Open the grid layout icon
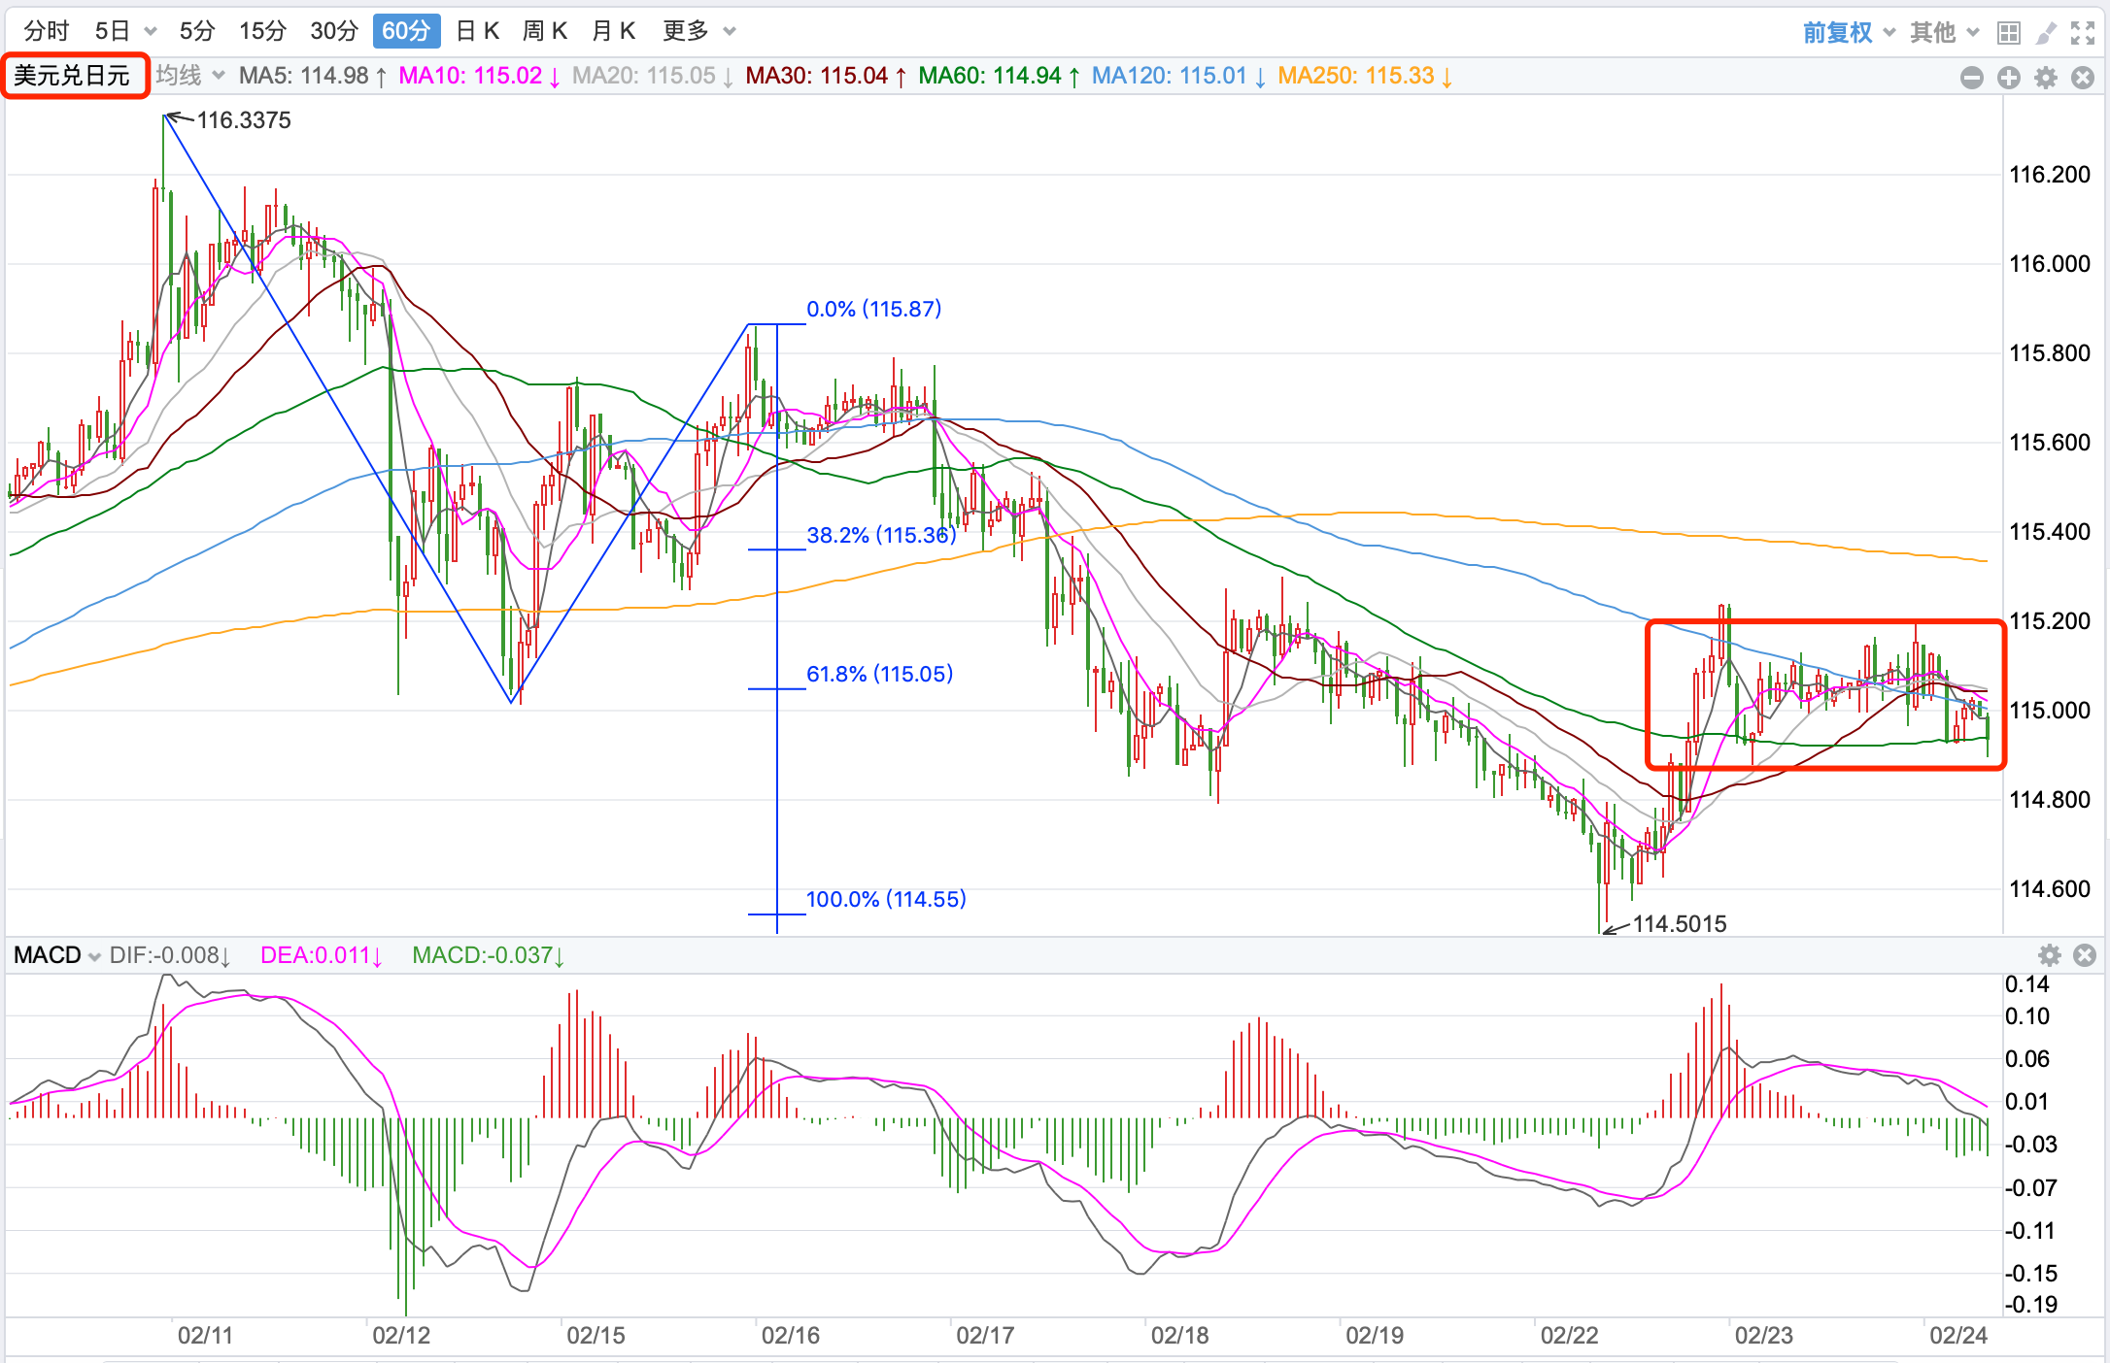This screenshot has height=1363, width=2110. (x=2009, y=33)
